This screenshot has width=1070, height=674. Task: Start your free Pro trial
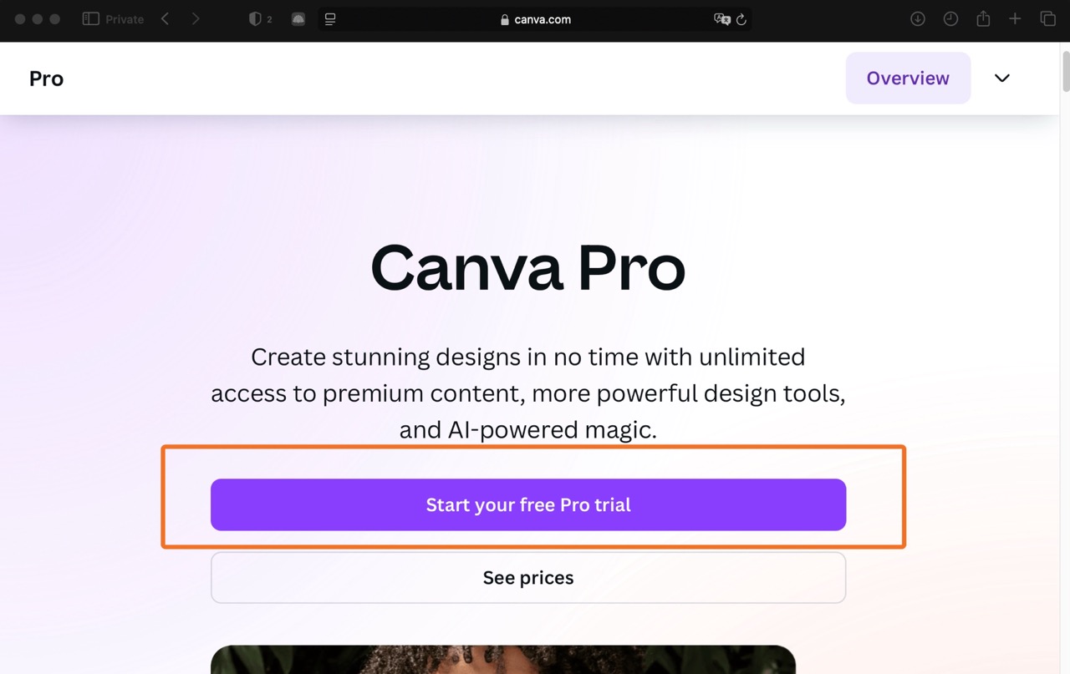coord(528,504)
